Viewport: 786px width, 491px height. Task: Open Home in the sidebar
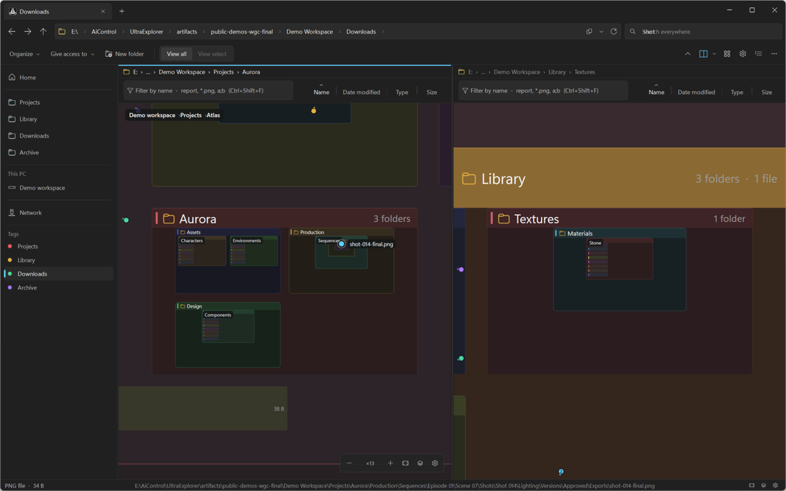coord(59,78)
